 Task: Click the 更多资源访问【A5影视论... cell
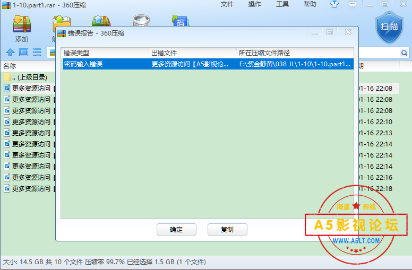190,64
